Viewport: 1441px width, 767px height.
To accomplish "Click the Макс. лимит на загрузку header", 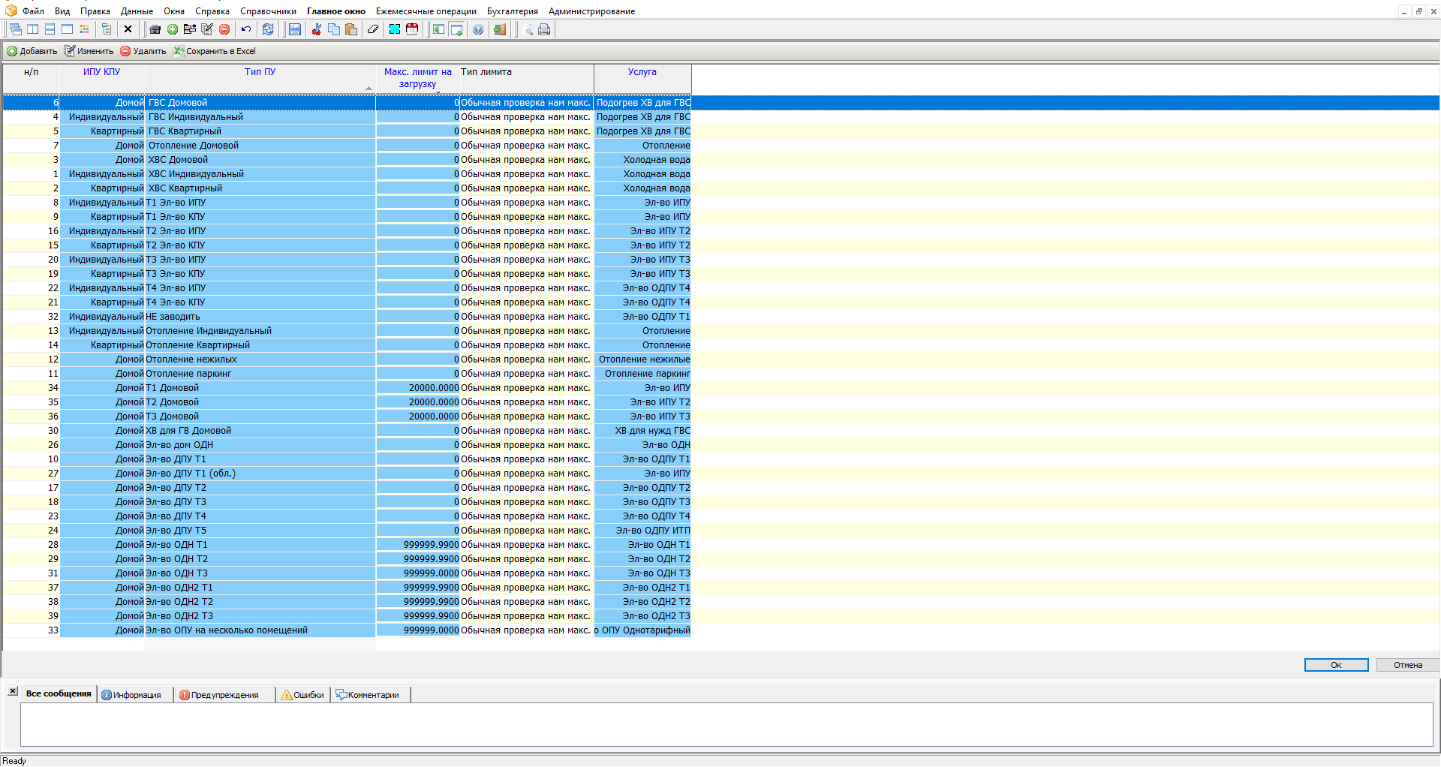I will (417, 78).
